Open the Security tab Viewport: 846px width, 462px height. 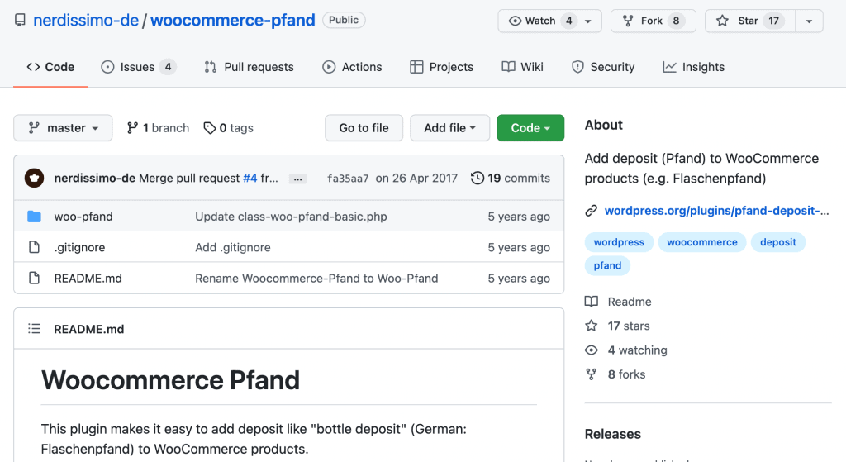[x=602, y=67]
